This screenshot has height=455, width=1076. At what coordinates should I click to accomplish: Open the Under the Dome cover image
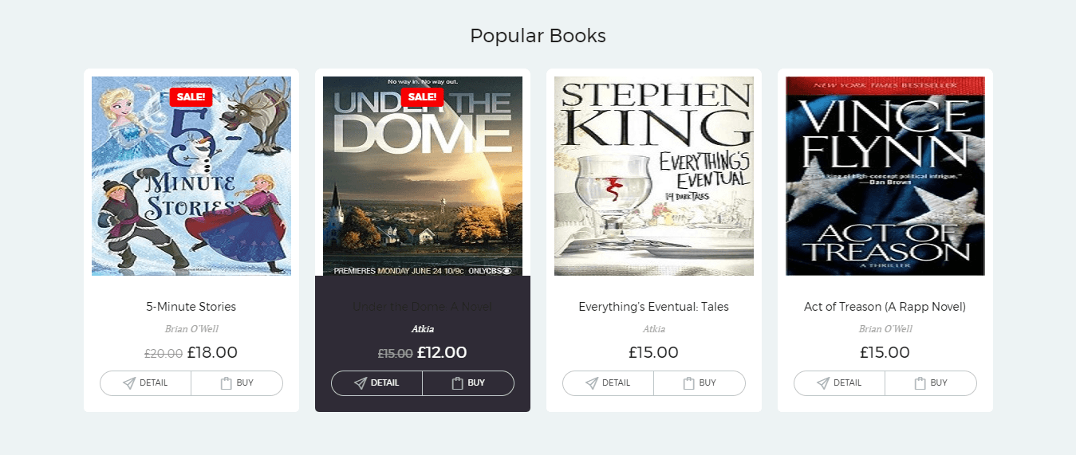click(423, 176)
